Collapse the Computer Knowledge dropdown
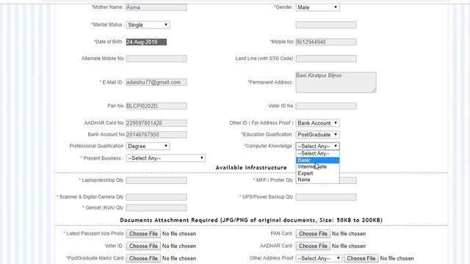Viewport: 470px width, 264px height. pyautogui.click(x=318, y=146)
